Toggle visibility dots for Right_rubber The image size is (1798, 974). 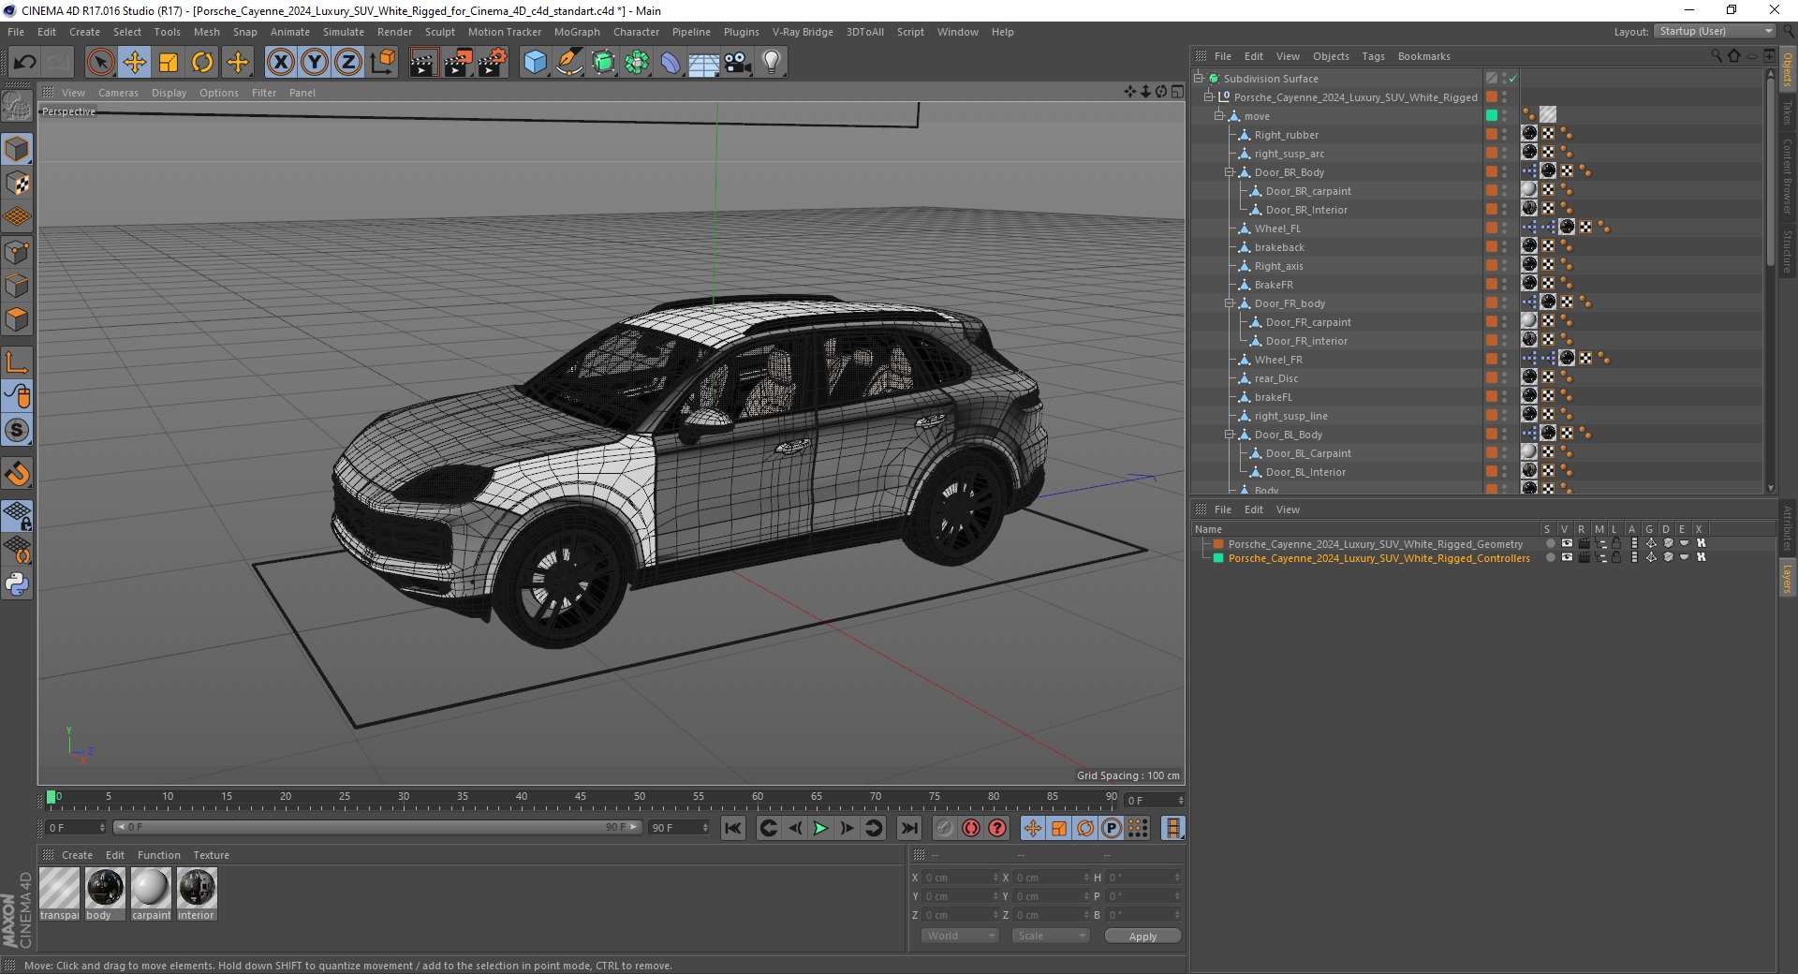click(1504, 135)
